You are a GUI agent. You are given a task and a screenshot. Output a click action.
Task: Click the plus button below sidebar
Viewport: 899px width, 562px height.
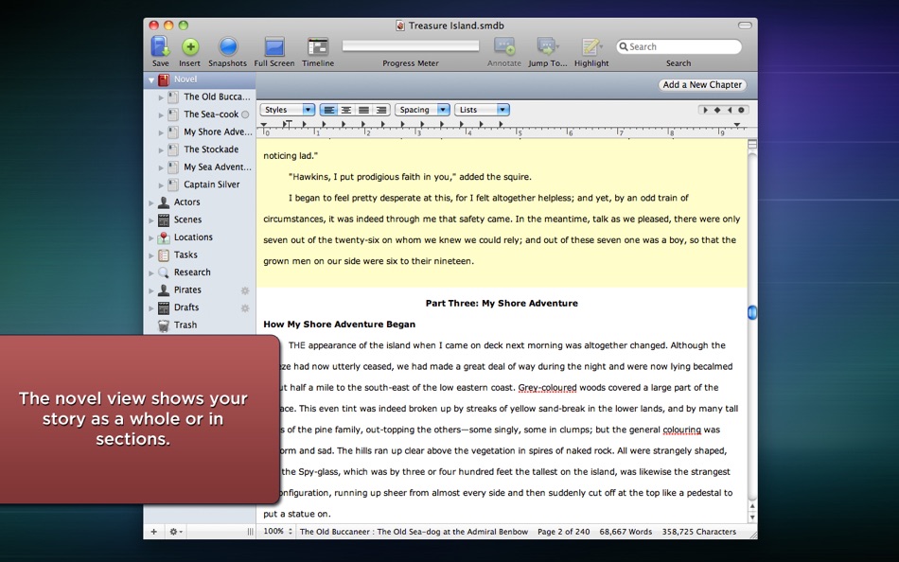click(153, 532)
